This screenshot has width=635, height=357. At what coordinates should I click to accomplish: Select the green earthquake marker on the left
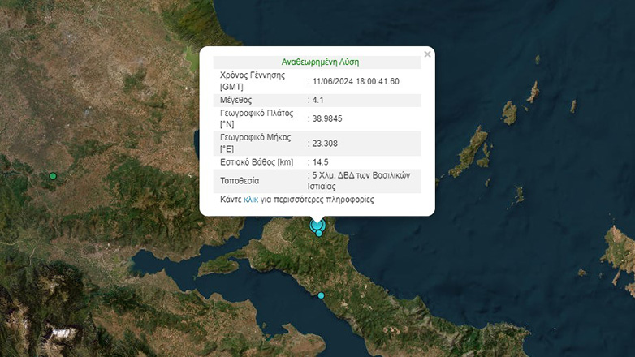(x=53, y=176)
